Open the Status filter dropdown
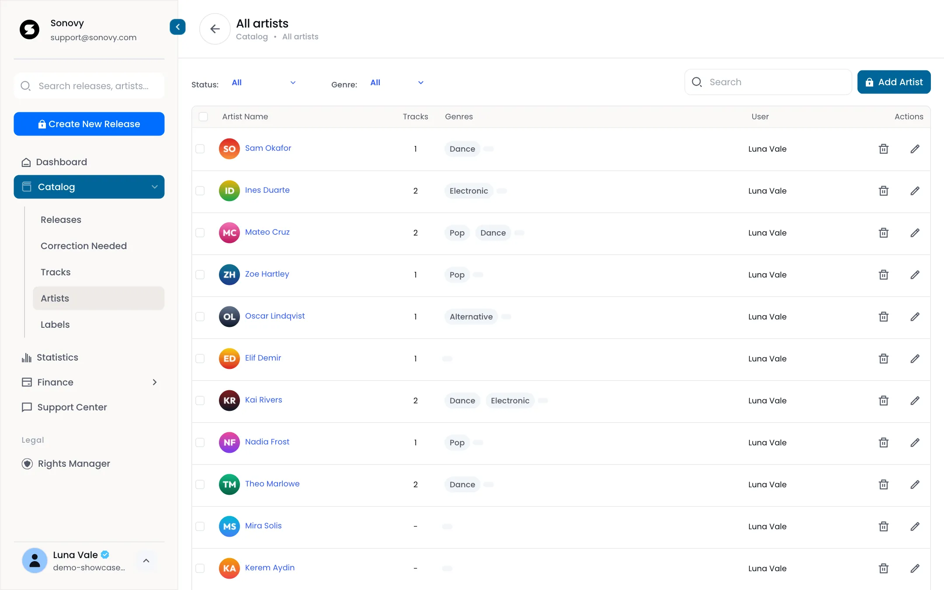The image size is (944, 590). pos(264,83)
